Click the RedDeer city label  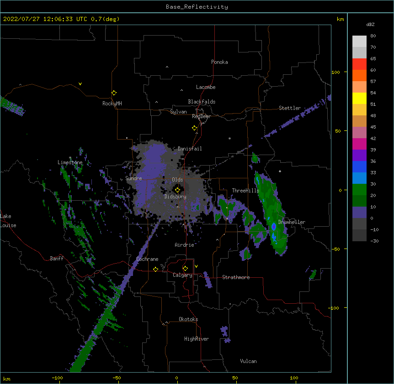coord(201,116)
